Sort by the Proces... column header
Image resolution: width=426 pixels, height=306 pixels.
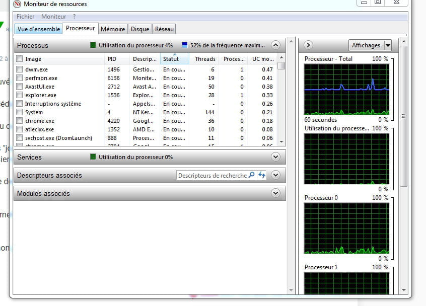click(234, 59)
